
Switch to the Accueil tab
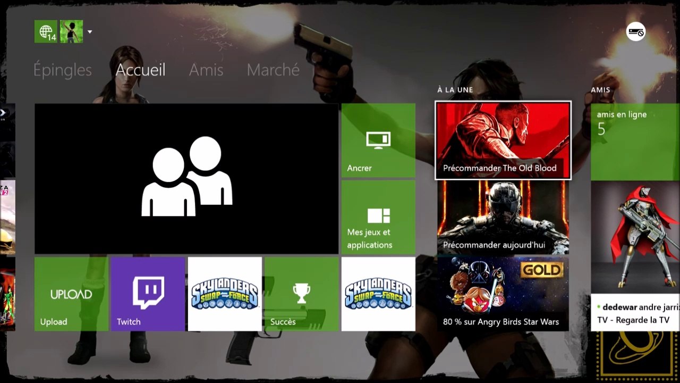pos(141,70)
